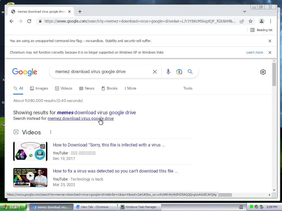282x211 pixels.
Task: Reload the current page
Action: coord(29,21)
